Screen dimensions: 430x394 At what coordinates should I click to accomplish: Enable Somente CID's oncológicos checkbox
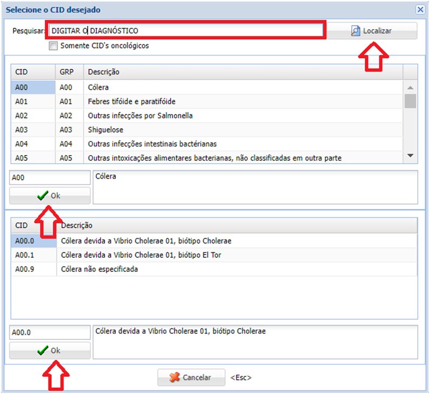pyautogui.click(x=53, y=46)
